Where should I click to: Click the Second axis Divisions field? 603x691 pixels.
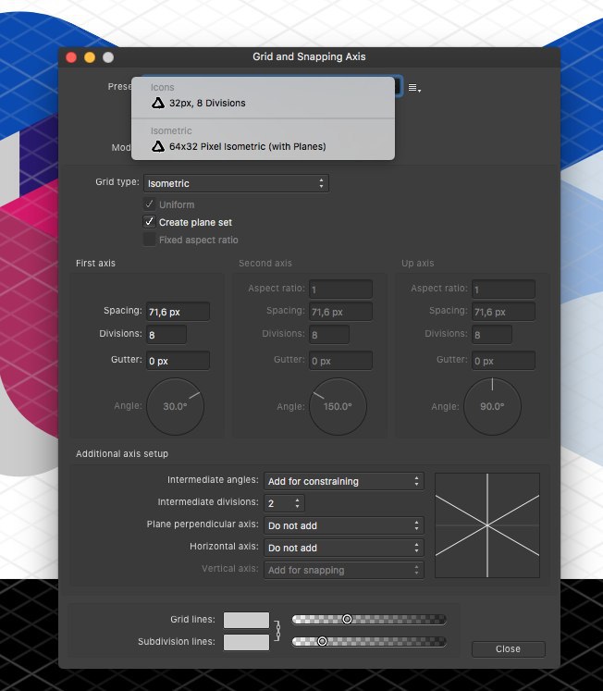point(329,335)
